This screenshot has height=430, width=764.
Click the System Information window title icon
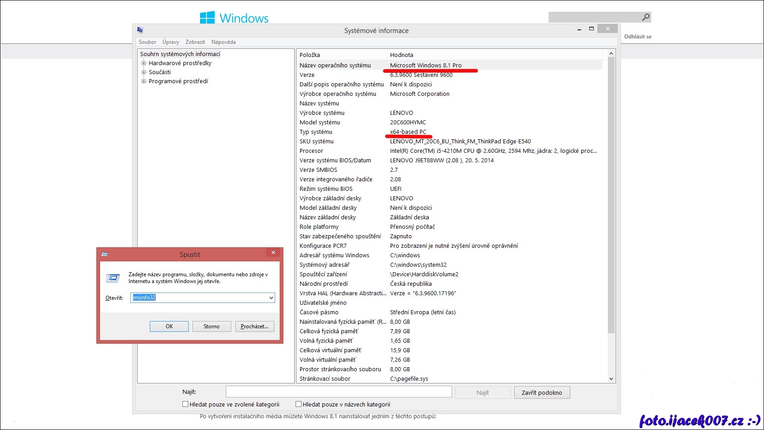click(140, 30)
